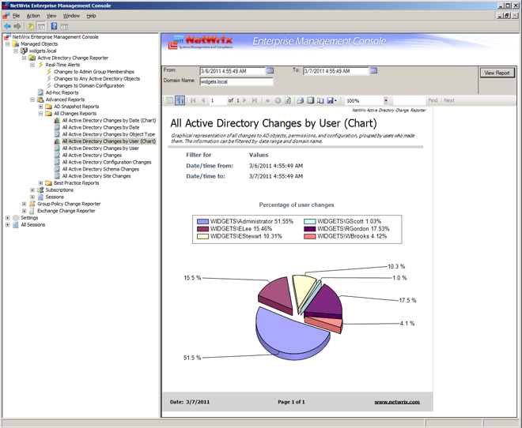Click the Domain Name input field

236,81
